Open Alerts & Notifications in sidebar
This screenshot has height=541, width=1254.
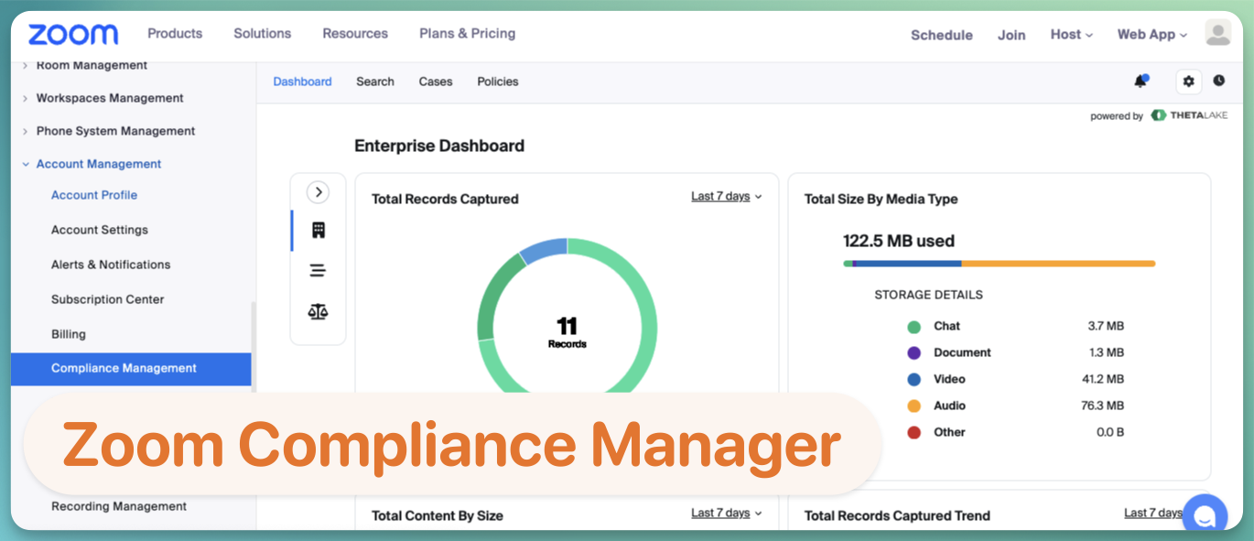[111, 265]
